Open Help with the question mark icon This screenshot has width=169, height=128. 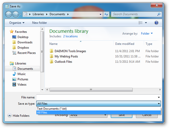point(156,23)
